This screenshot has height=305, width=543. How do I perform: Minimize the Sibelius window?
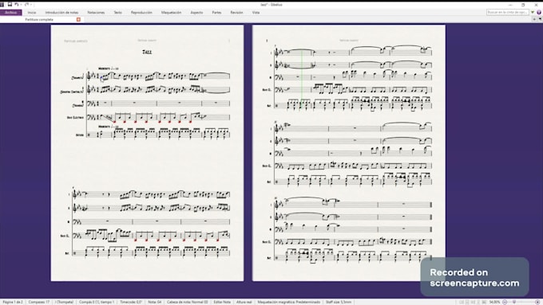[510, 5]
